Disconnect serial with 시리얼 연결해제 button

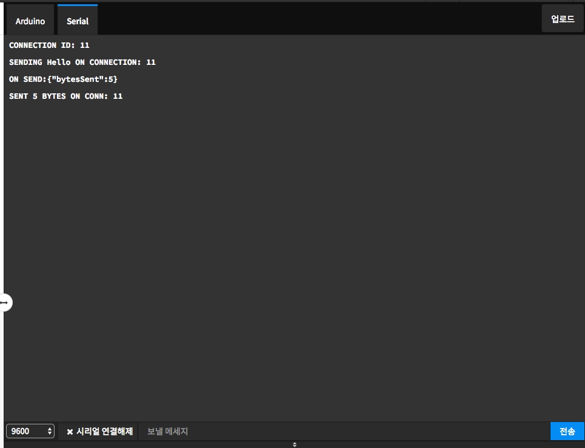click(99, 432)
